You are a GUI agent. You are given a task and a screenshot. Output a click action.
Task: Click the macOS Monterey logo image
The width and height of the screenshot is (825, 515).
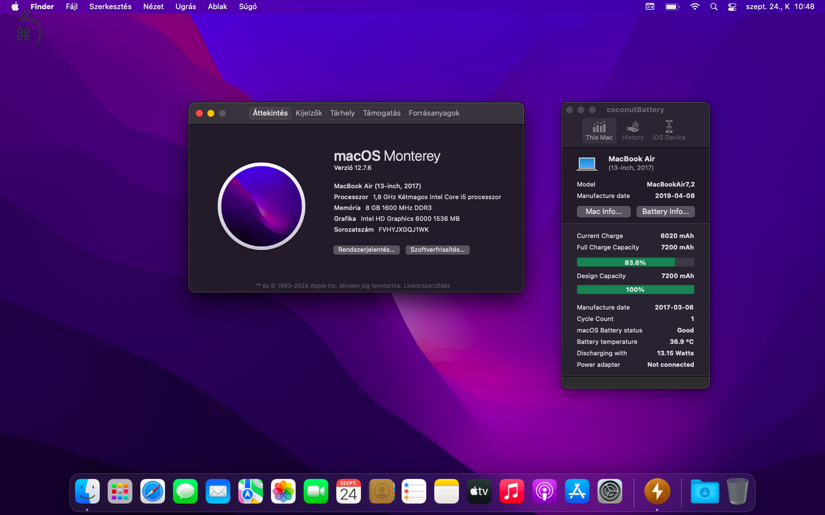[262, 207]
